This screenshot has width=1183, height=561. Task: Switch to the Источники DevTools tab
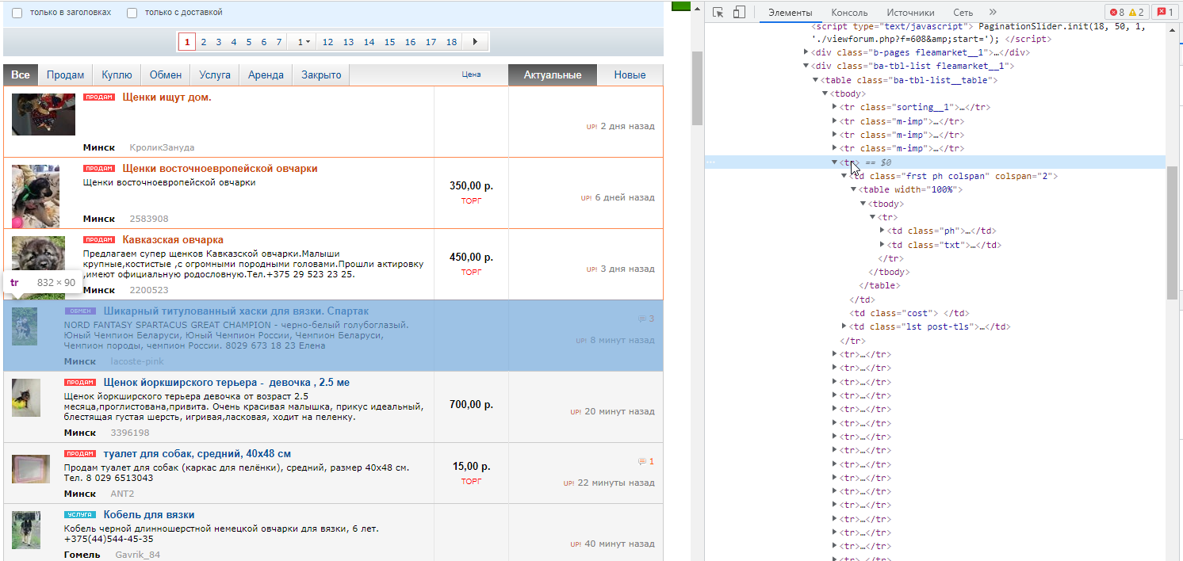(x=910, y=13)
